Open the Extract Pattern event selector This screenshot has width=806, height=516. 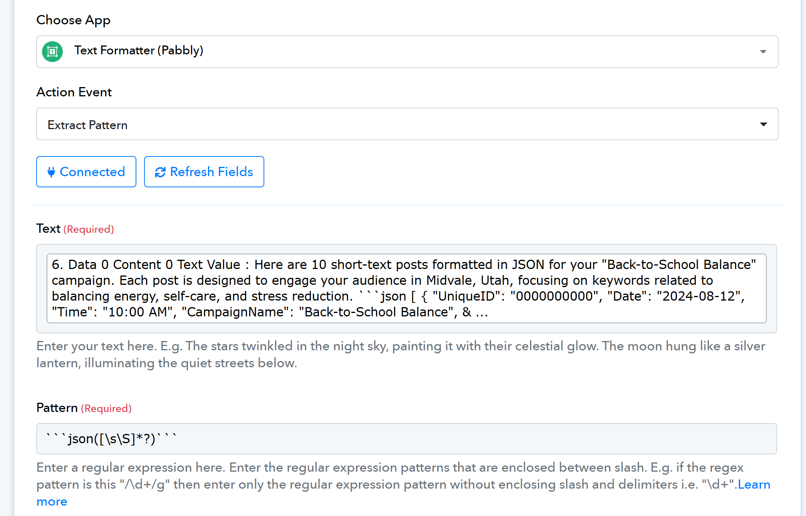pos(407,124)
